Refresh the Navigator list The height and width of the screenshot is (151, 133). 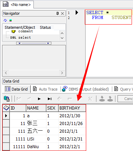point(5,20)
